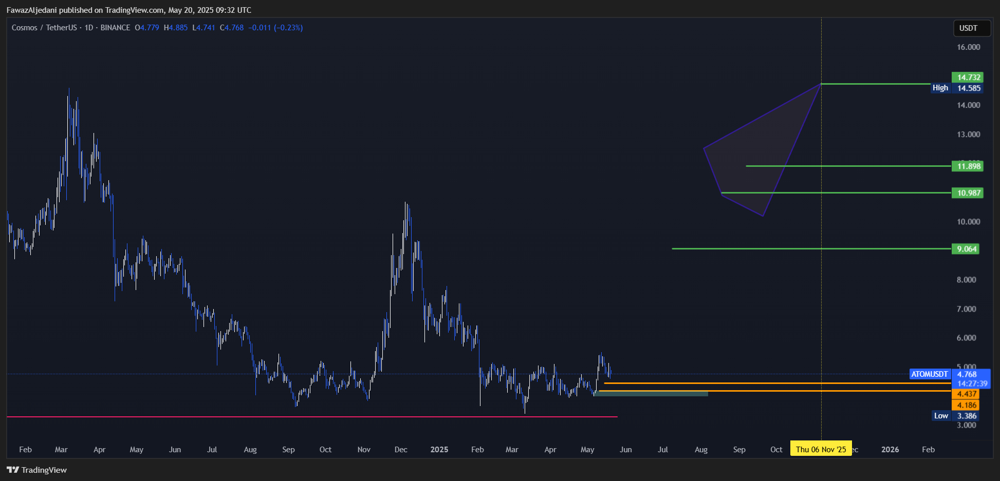Click the BINANCE exchange label
This screenshot has height=481, width=1000.
click(x=115, y=28)
